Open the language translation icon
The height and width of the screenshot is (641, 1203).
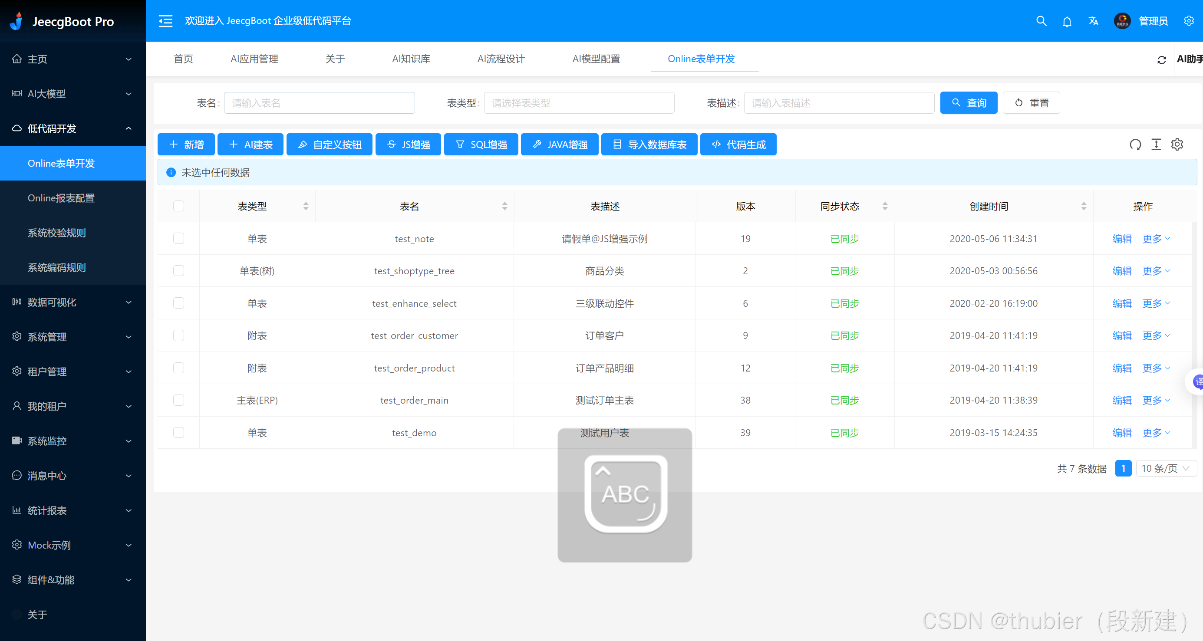(x=1093, y=21)
